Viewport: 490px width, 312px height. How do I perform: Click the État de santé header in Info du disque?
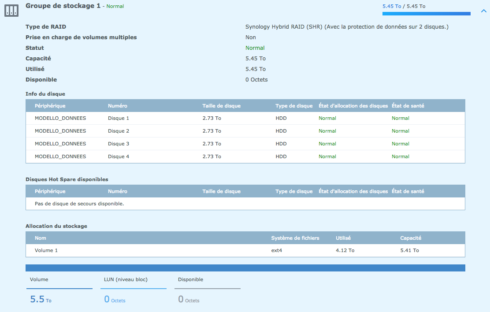tap(408, 106)
